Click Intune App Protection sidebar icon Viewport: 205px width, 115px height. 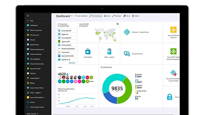[x=28, y=107]
